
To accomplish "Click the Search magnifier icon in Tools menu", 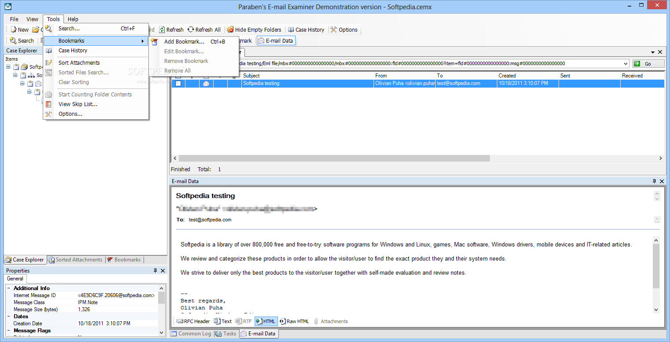I will coord(49,29).
